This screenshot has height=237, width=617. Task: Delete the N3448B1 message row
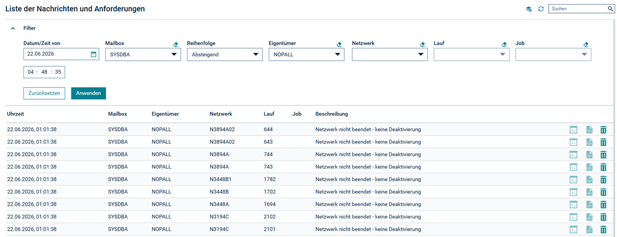pos(603,180)
